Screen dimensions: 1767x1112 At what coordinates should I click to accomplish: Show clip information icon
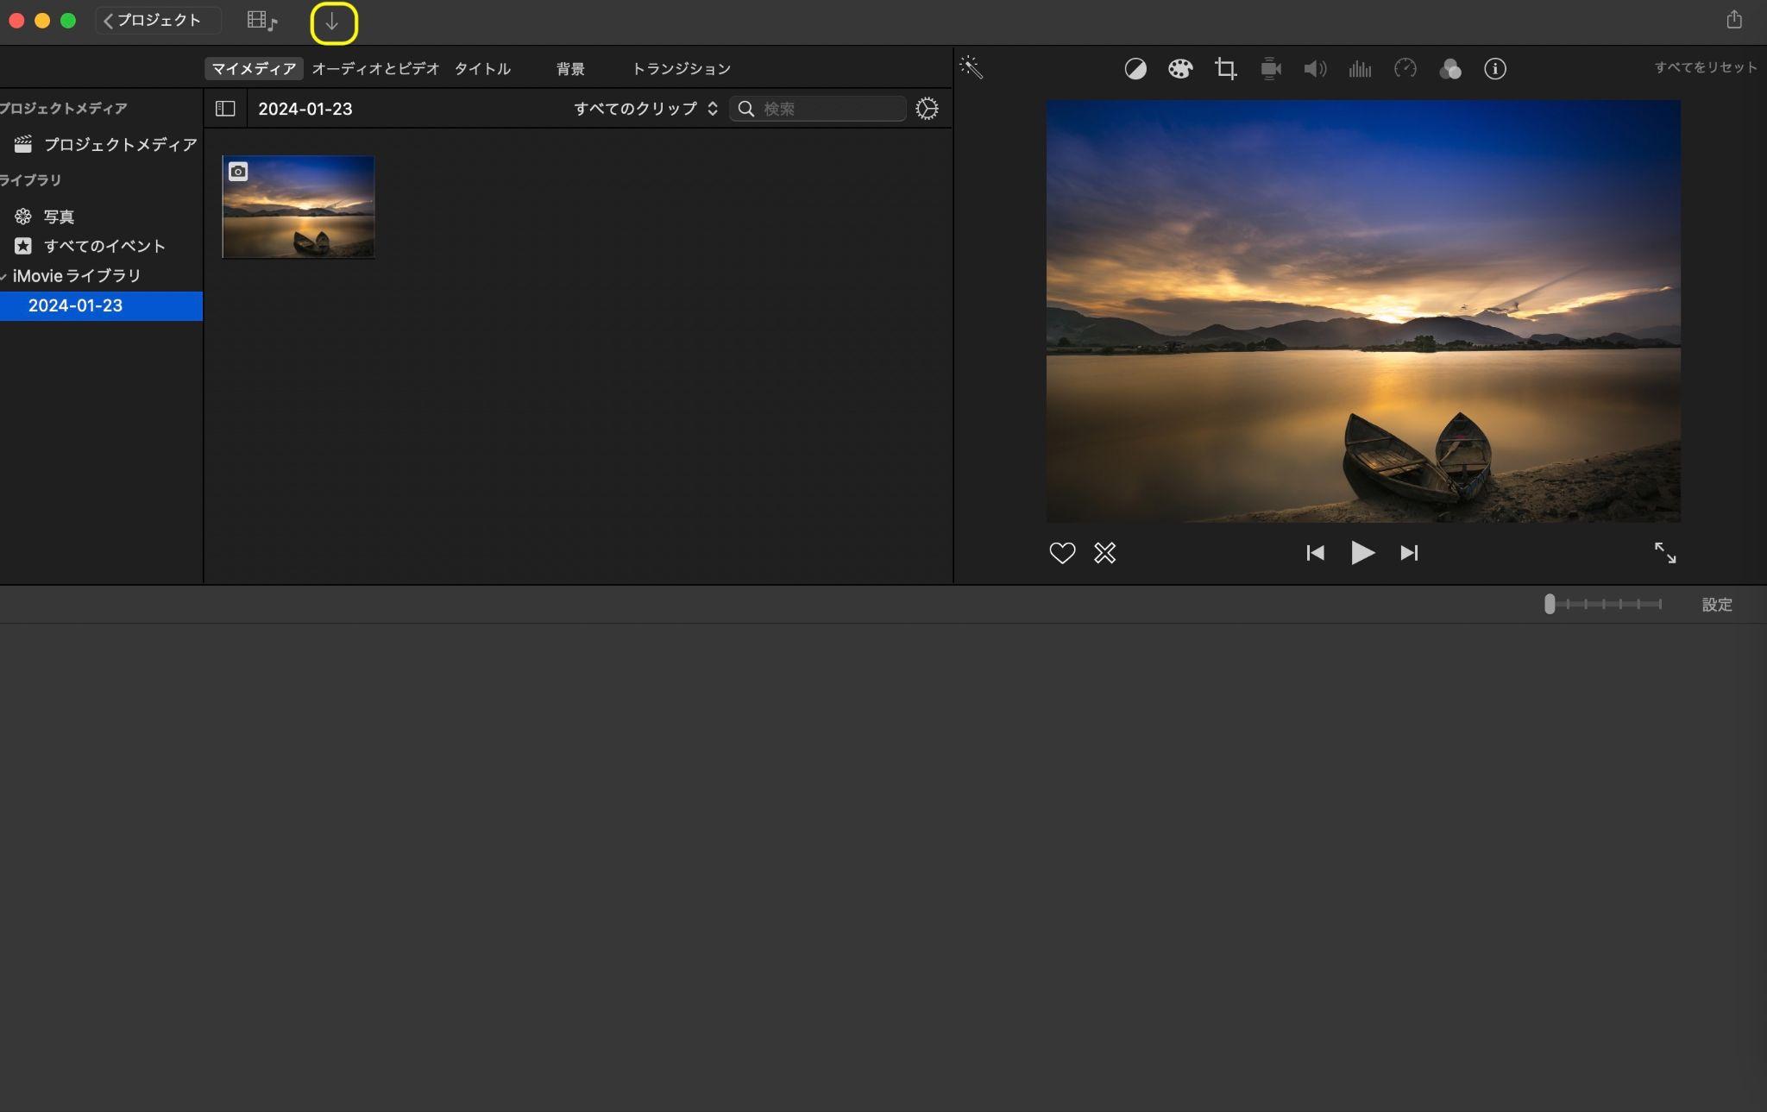pyautogui.click(x=1495, y=69)
